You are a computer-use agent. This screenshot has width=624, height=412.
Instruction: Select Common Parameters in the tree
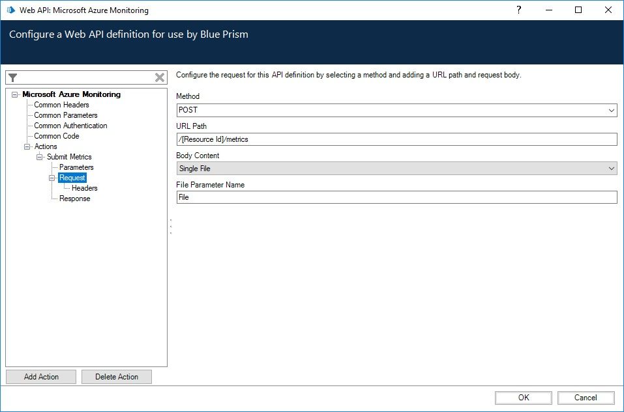(x=66, y=115)
